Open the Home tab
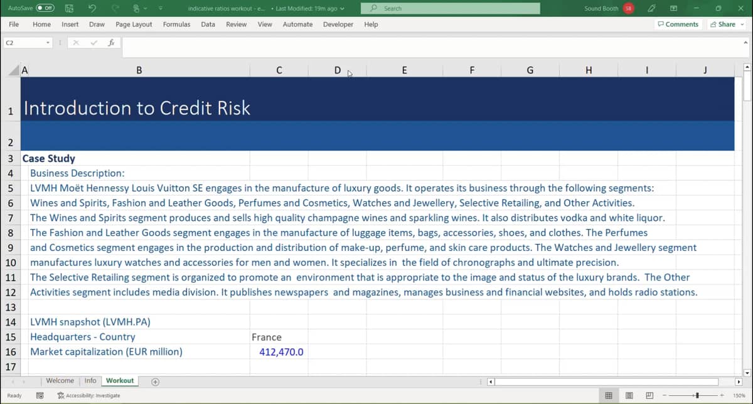753x404 pixels. tap(41, 24)
